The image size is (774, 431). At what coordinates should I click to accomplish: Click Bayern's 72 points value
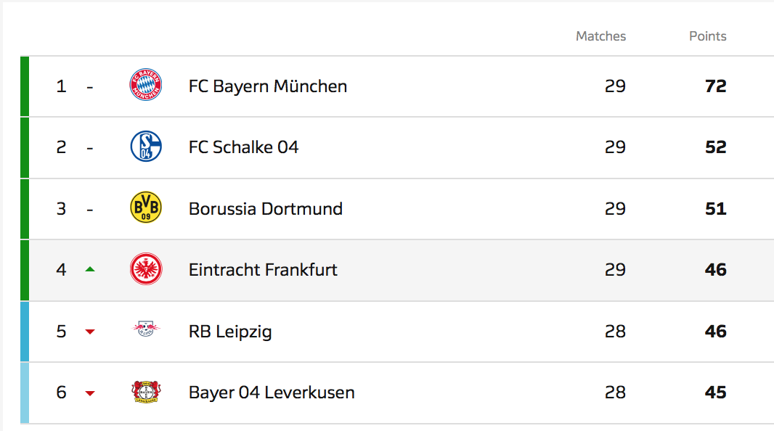coord(715,86)
